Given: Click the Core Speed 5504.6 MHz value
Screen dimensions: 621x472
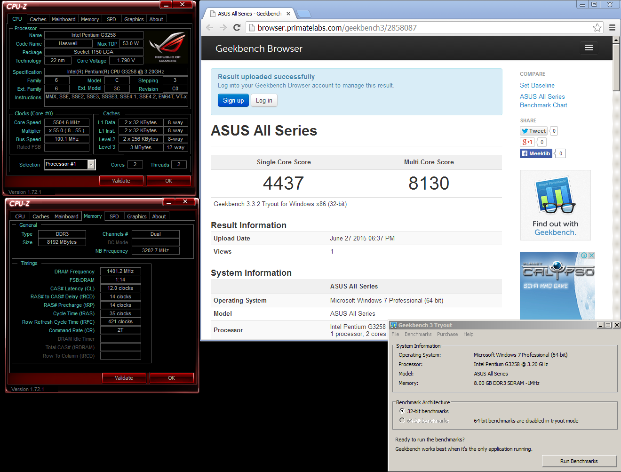Looking at the screenshot, I should (x=67, y=122).
